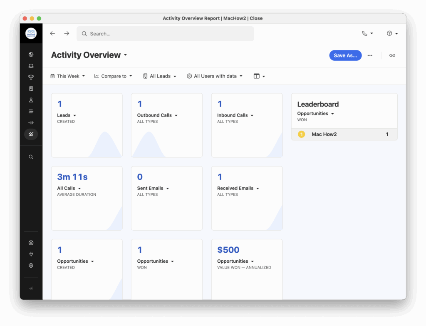Open the Contacts person icon in sidebar
The width and height of the screenshot is (426, 326).
pos(31,100)
